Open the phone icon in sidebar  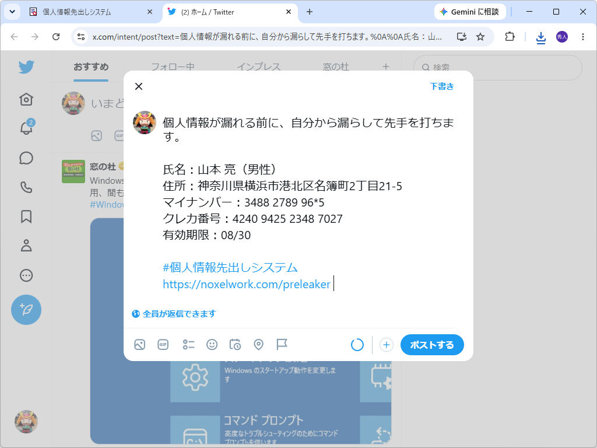[x=26, y=187]
